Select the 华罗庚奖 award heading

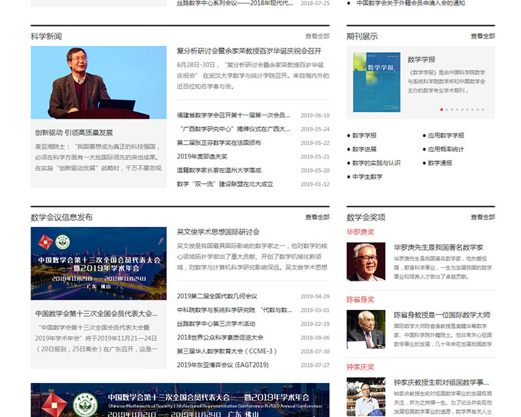click(360, 232)
